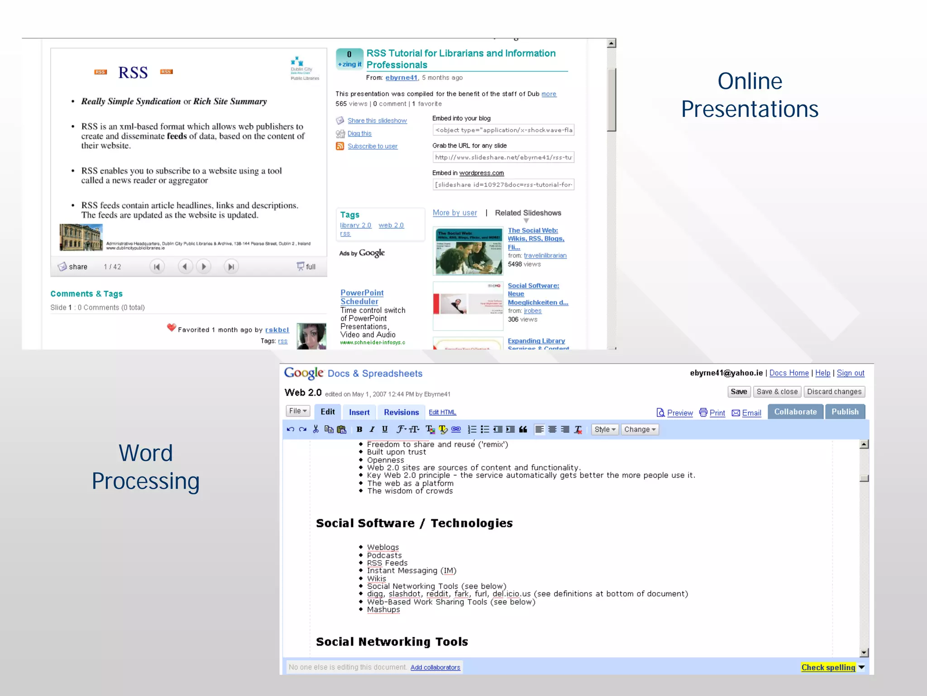Go to next slide in SlideShare player

click(x=204, y=267)
